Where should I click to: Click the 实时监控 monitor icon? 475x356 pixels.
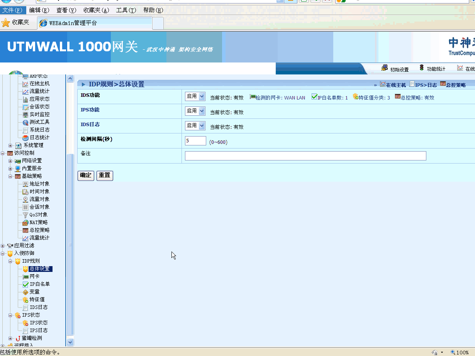(x=25, y=115)
